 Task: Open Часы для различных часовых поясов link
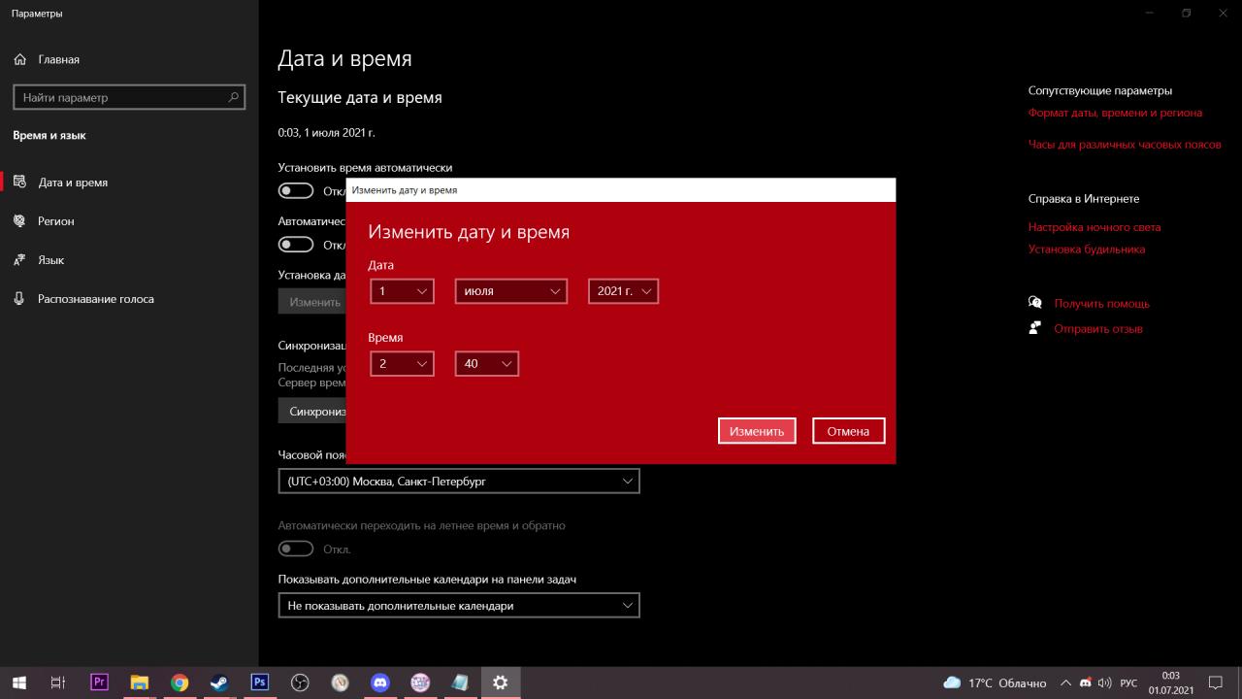point(1125,144)
